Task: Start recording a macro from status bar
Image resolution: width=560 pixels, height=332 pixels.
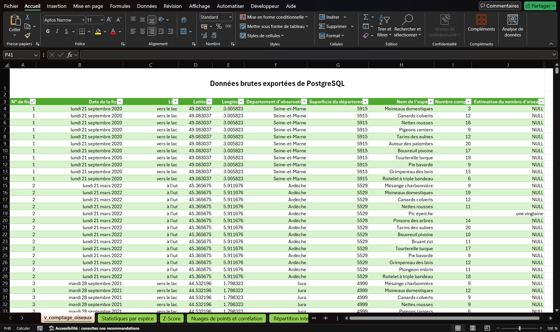Action: coord(40,328)
